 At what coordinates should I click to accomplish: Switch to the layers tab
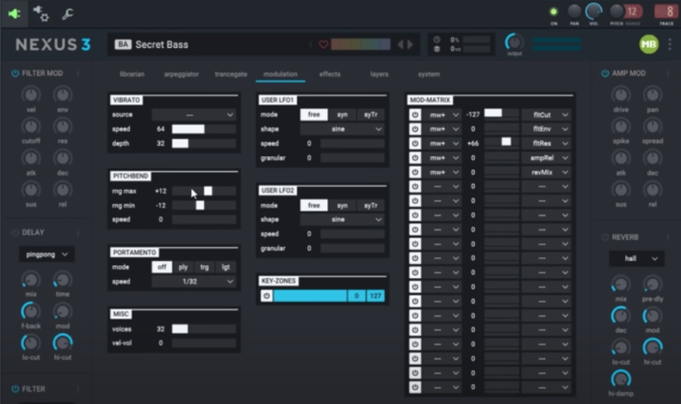pyautogui.click(x=379, y=74)
